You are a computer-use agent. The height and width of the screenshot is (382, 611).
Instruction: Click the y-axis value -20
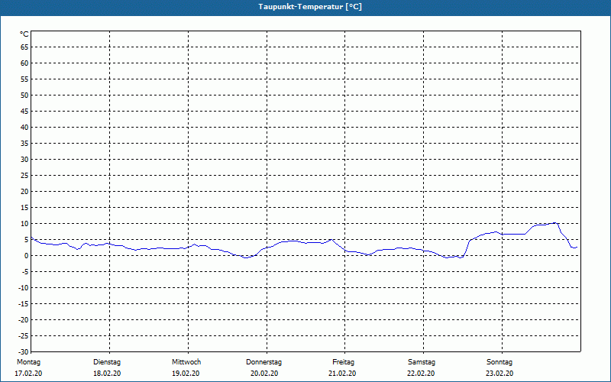[24, 319]
